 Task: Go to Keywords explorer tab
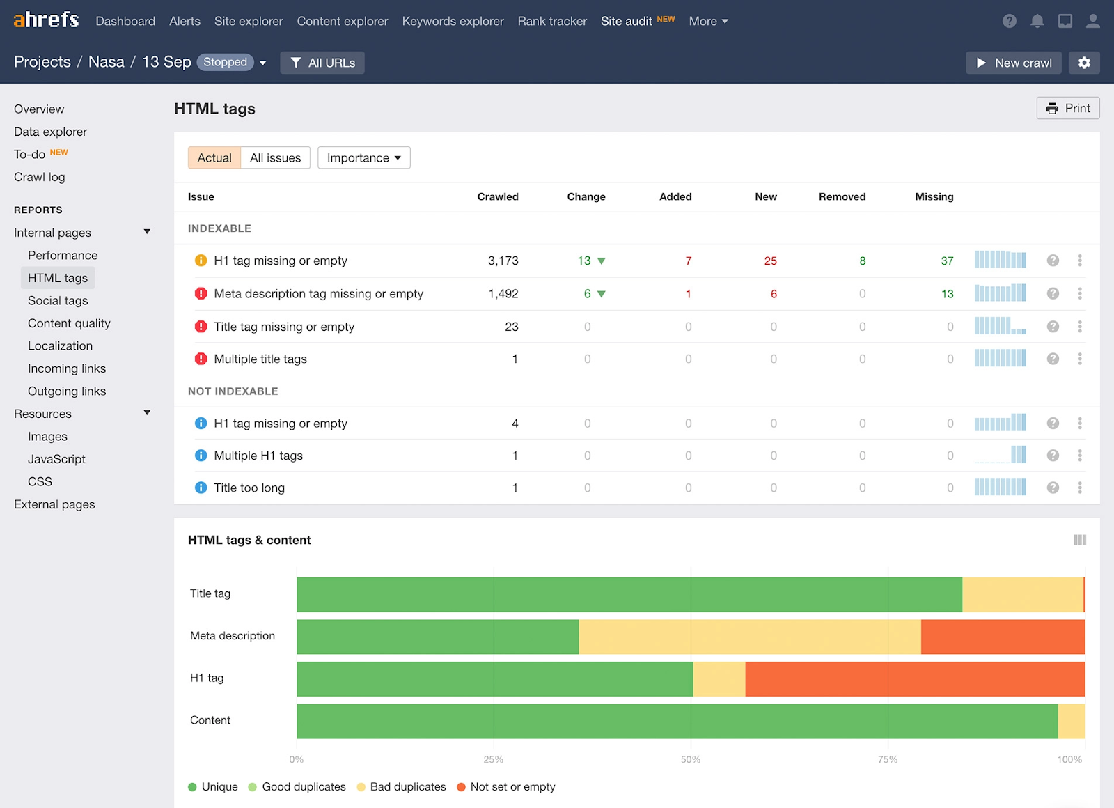pos(453,21)
